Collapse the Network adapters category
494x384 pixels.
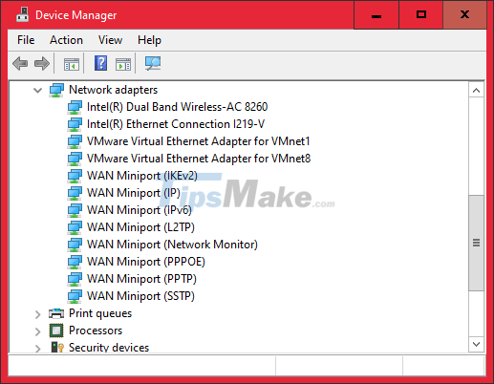37,91
